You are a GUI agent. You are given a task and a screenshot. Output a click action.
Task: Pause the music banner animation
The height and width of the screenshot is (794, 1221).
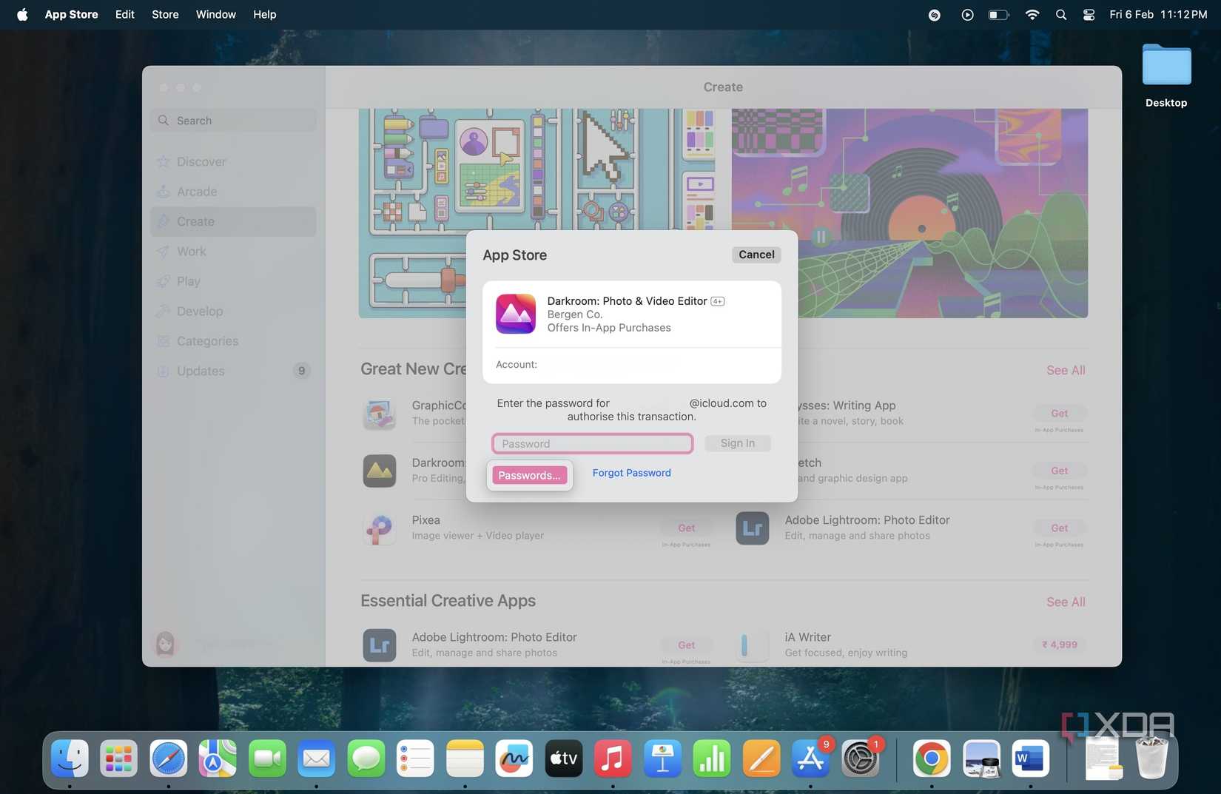pyautogui.click(x=820, y=237)
